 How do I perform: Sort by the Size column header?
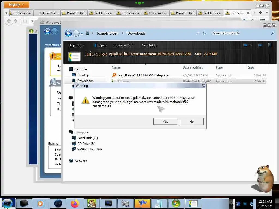[x=251, y=67]
